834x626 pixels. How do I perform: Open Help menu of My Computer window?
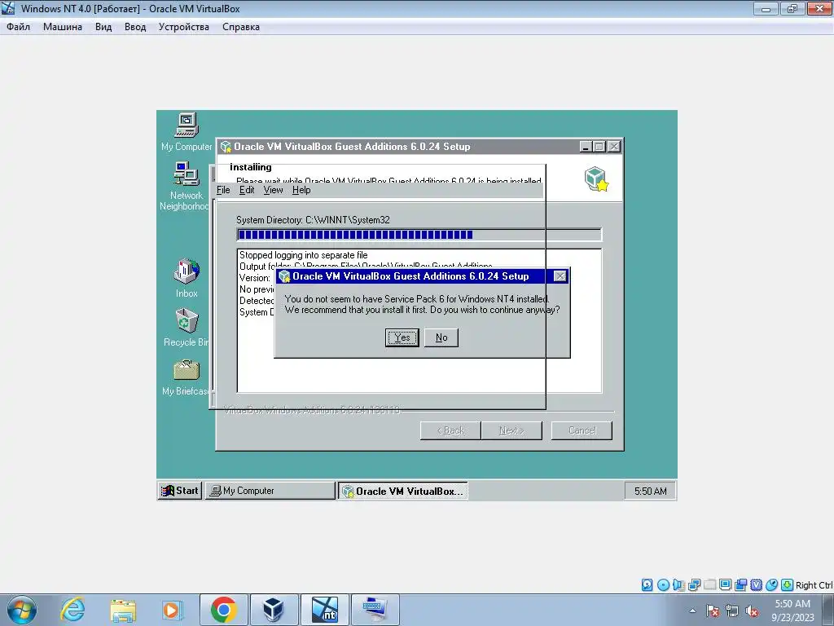[301, 190]
